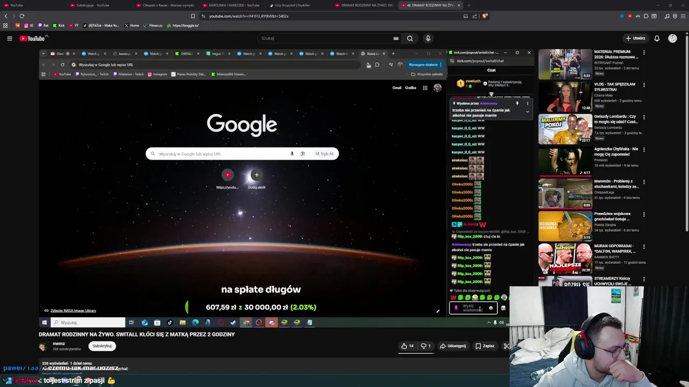689x387 pixels.
Task: Open options menu for VLOG SYLWESTRA video
Action: tap(644, 85)
